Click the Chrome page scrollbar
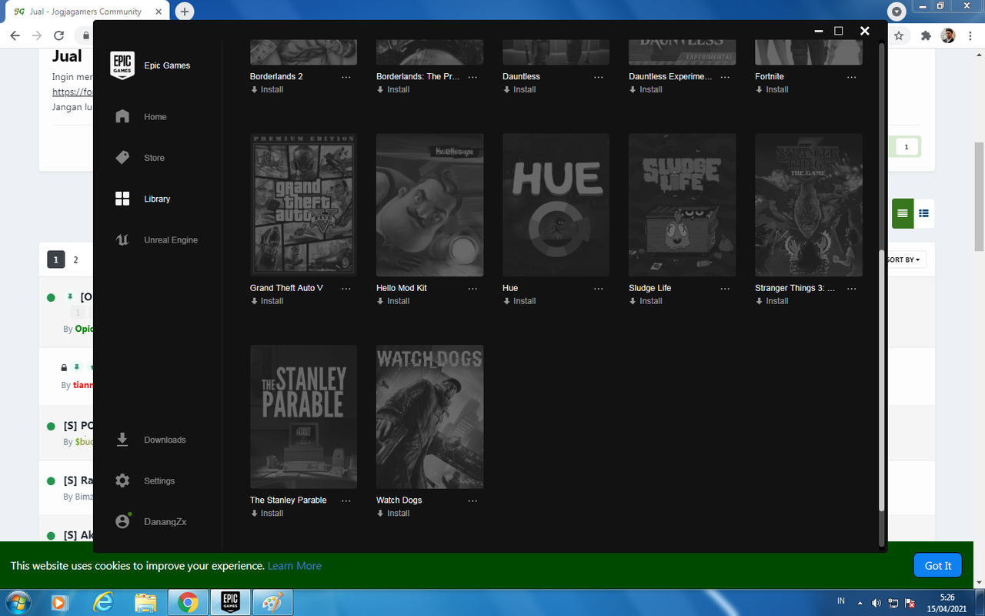Image resolution: width=985 pixels, height=616 pixels. tap(979, 196)
